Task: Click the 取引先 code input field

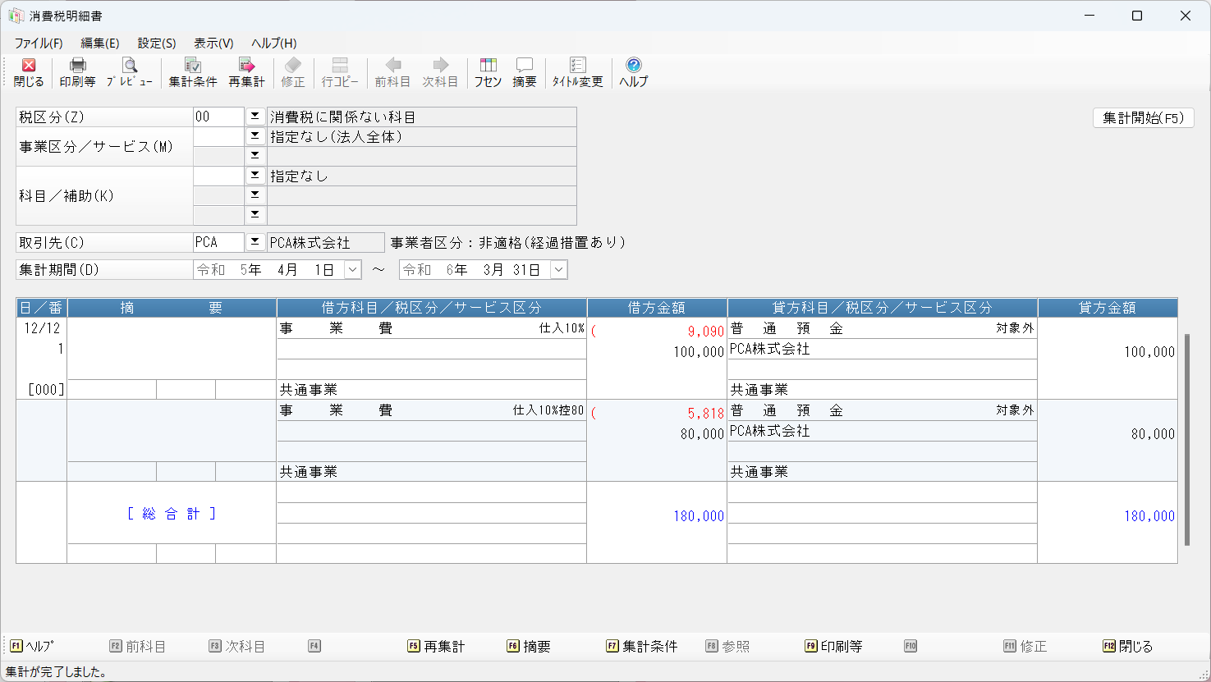Action: pyautogui.click(x=218, y=242)
